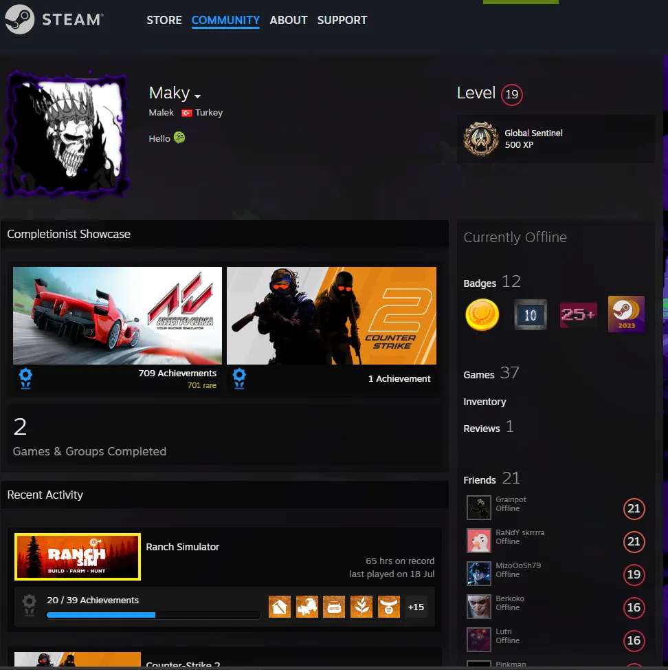
Task: Click the Level 19 circle badge
Action: (x=512, y=94)
